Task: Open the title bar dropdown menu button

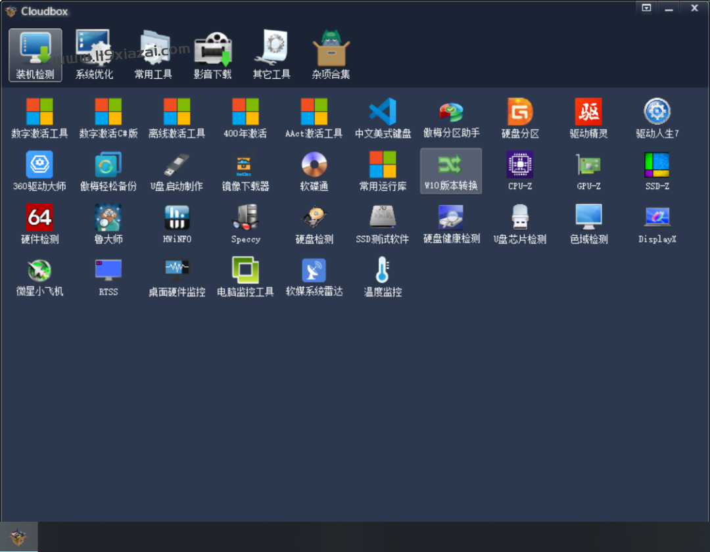Action: coord(647,8)
